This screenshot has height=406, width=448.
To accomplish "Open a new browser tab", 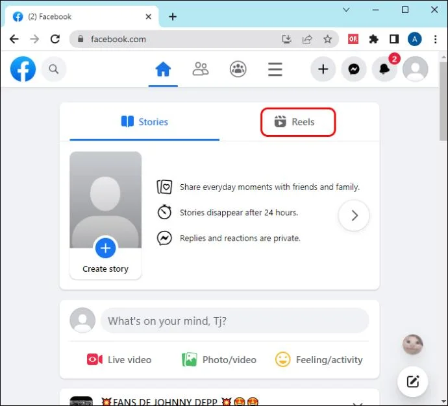I will pyautogui.click(x=173, y=17).
